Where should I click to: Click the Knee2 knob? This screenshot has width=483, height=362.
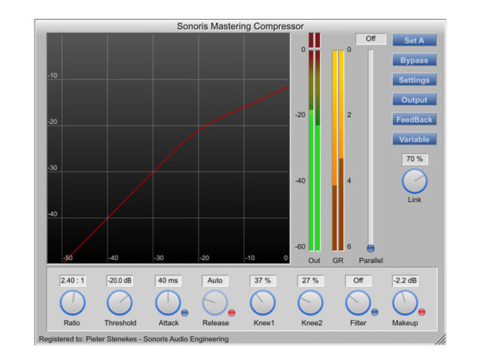310,302
